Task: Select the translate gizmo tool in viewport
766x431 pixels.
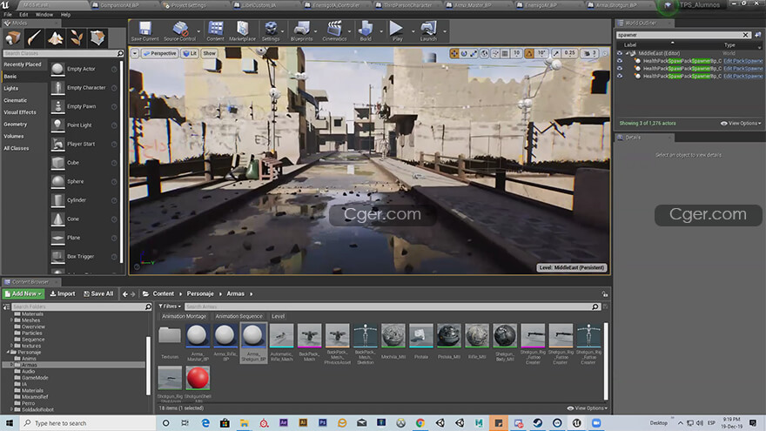Action: click(x=454, y=53)
